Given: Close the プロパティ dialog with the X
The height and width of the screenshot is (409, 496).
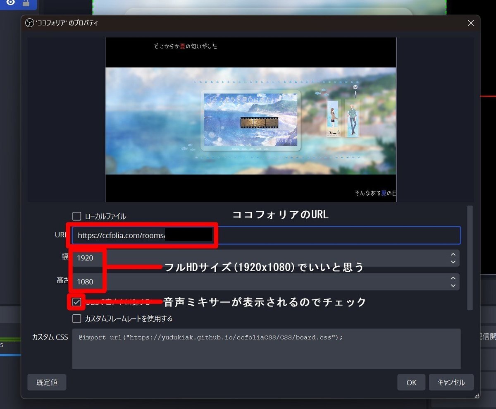Looking at the screenshot, I should [x=471, y=23].
